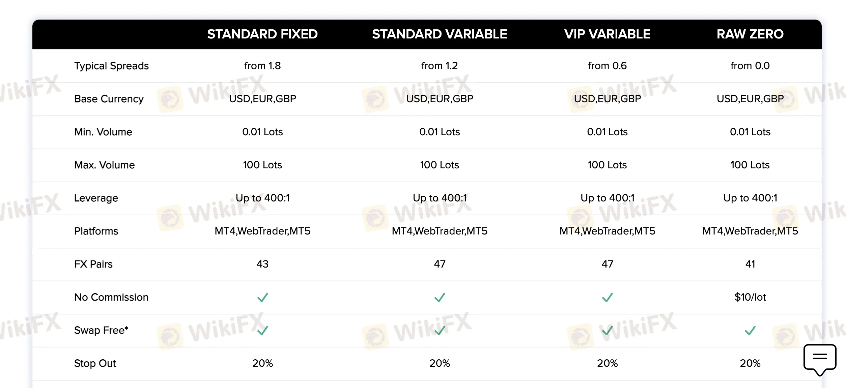Screen dimensions: 846x388
Task: Click Standard Variable No Commission checkmark
Action: 440,297
